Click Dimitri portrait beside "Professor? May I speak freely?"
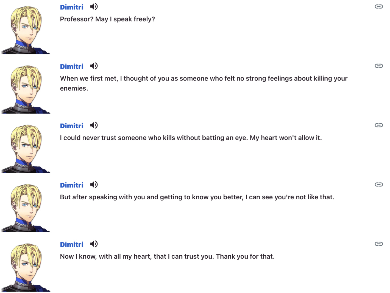390x293 pixels. click(x=26, y=30)
